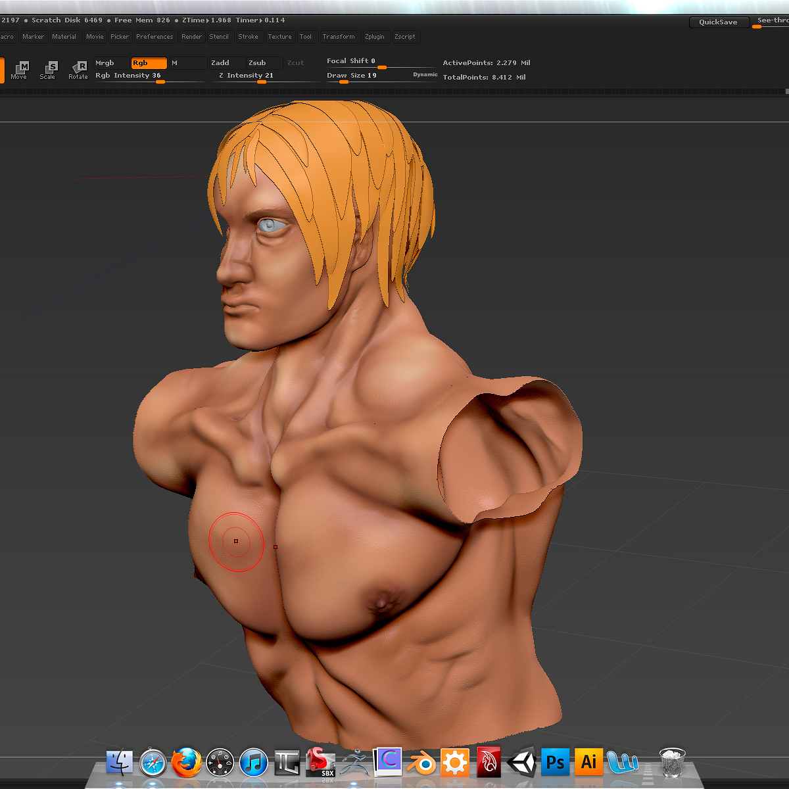Open the Tool menu
Image resolution: width=789 pixels, height=789 pixels.
[306, 37]
